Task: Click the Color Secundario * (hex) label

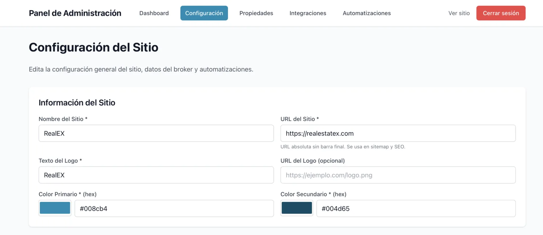Action: click(x=313, y=194)
